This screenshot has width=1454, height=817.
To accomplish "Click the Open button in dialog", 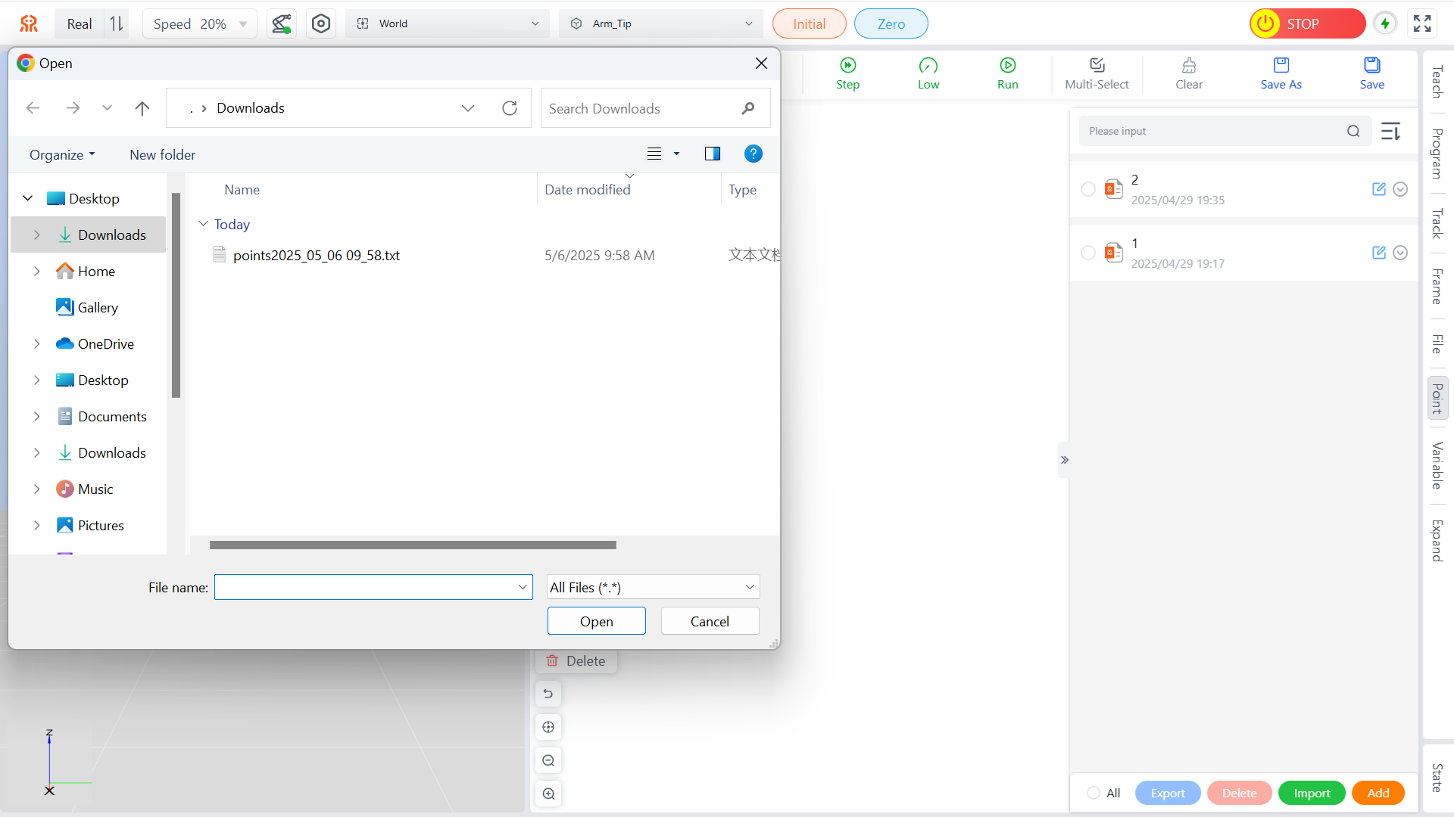I will pos(596,621).
